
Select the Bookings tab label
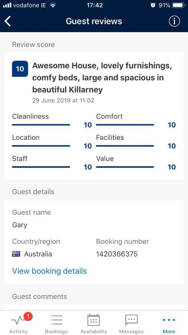point(56,331)
